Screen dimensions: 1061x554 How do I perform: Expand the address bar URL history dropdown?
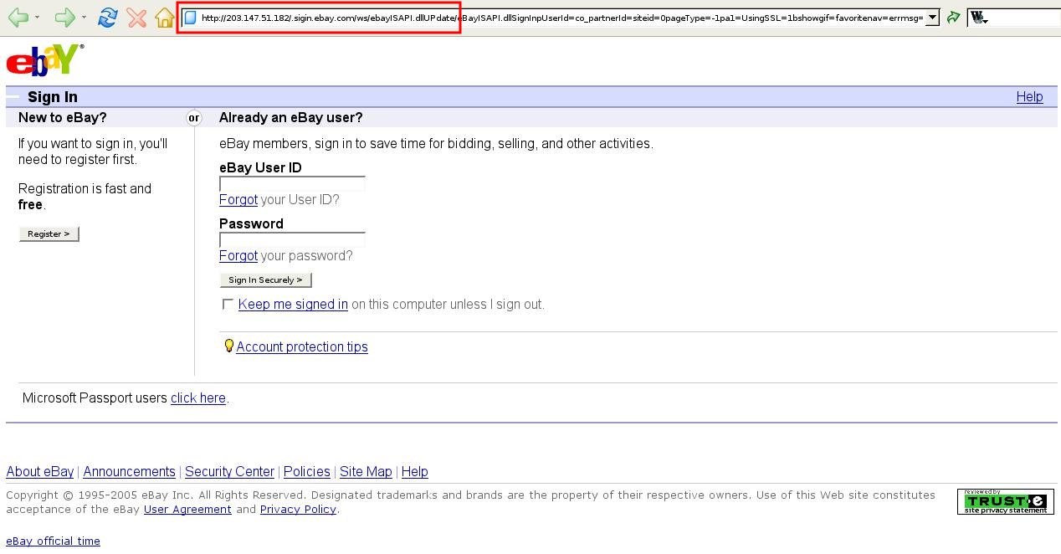click(932, 18)
